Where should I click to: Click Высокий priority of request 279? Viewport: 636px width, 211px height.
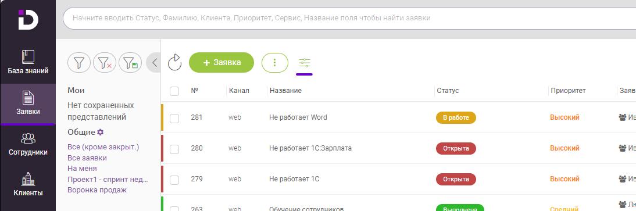[564, 179]
